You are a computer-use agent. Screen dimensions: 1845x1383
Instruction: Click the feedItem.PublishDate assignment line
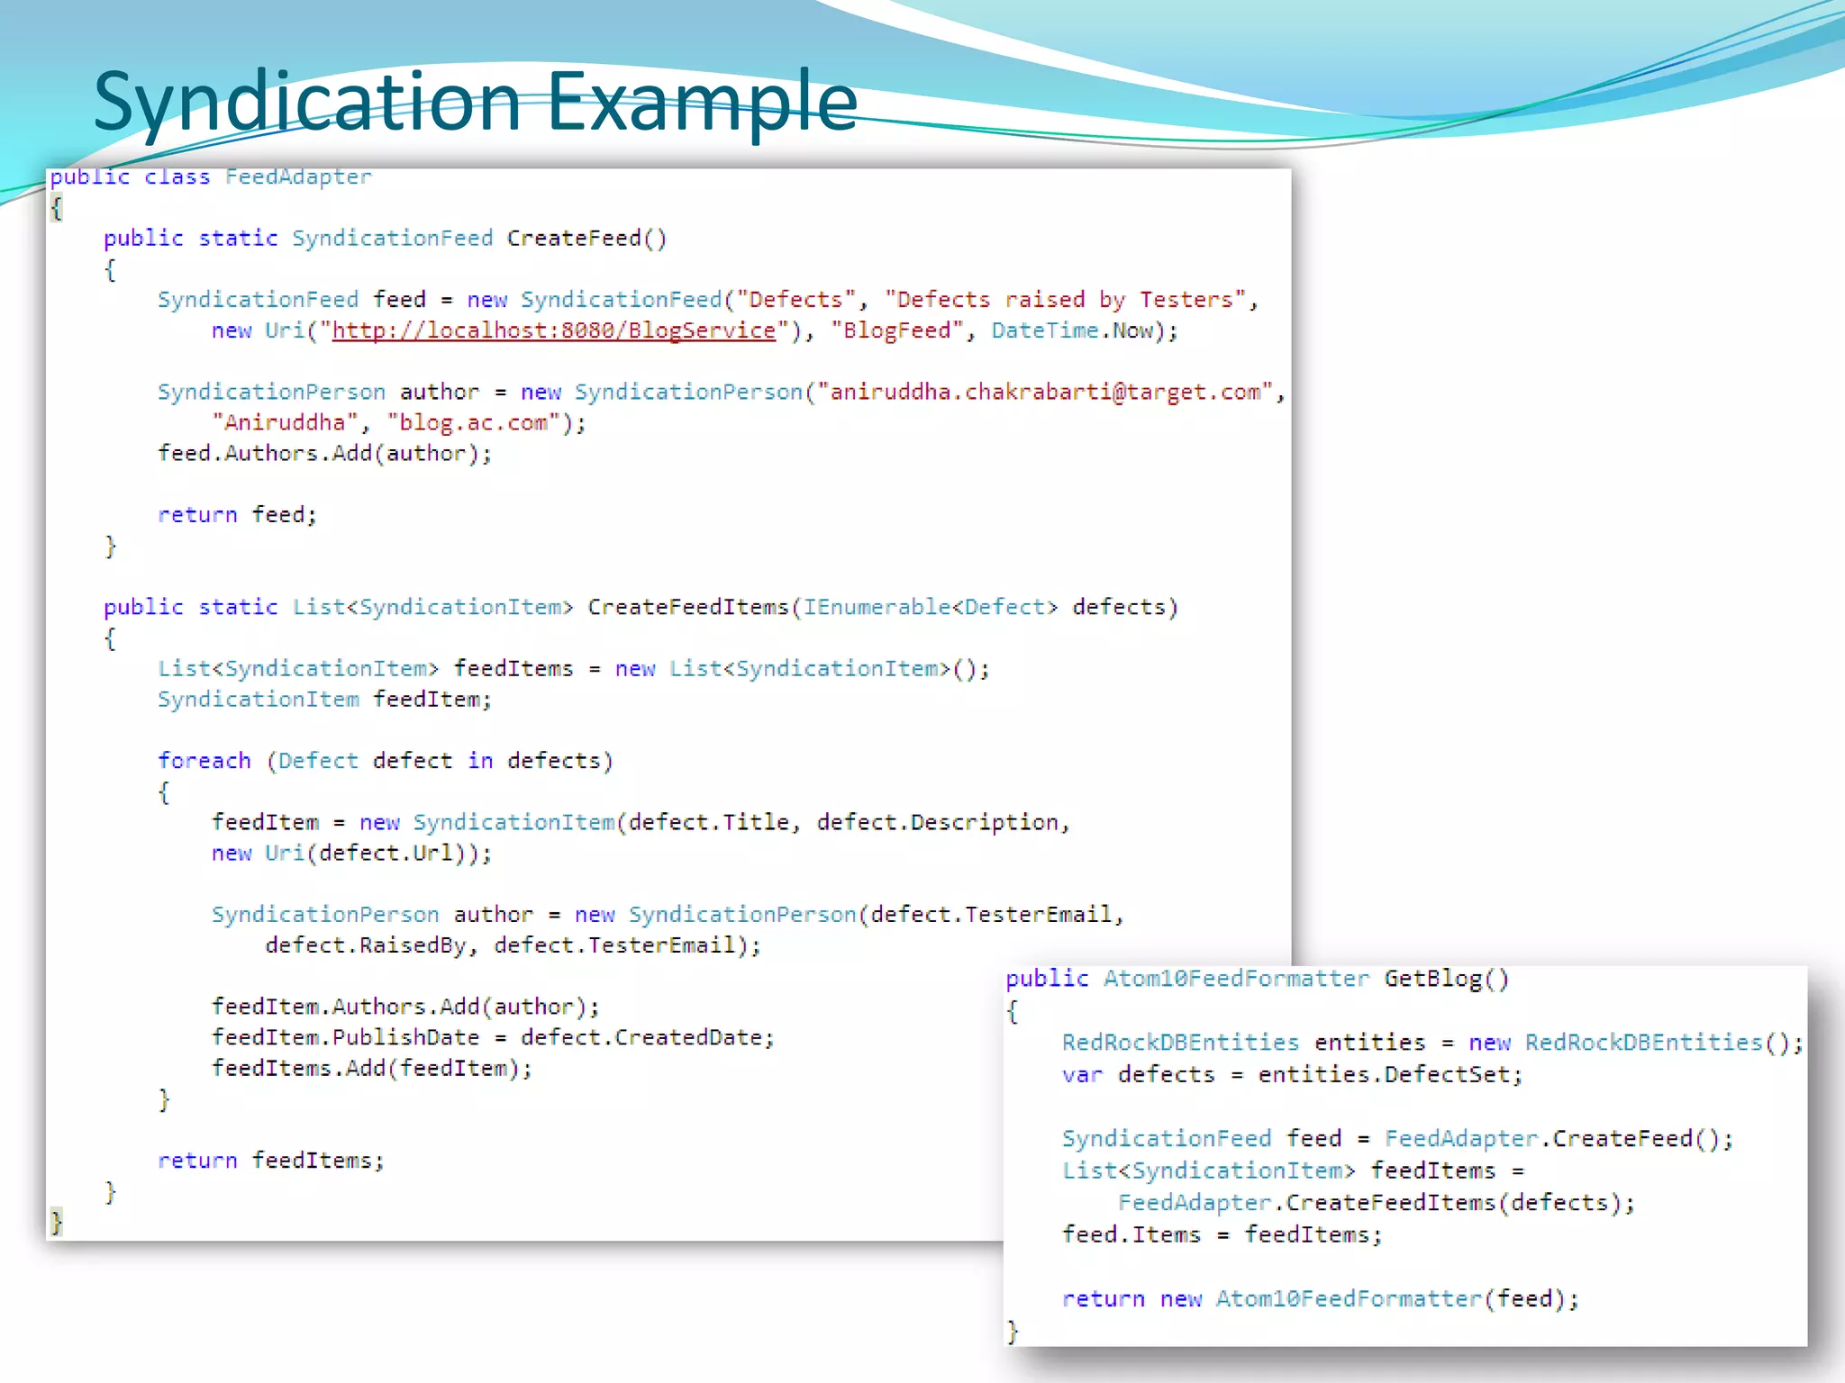click(492, 1037)
